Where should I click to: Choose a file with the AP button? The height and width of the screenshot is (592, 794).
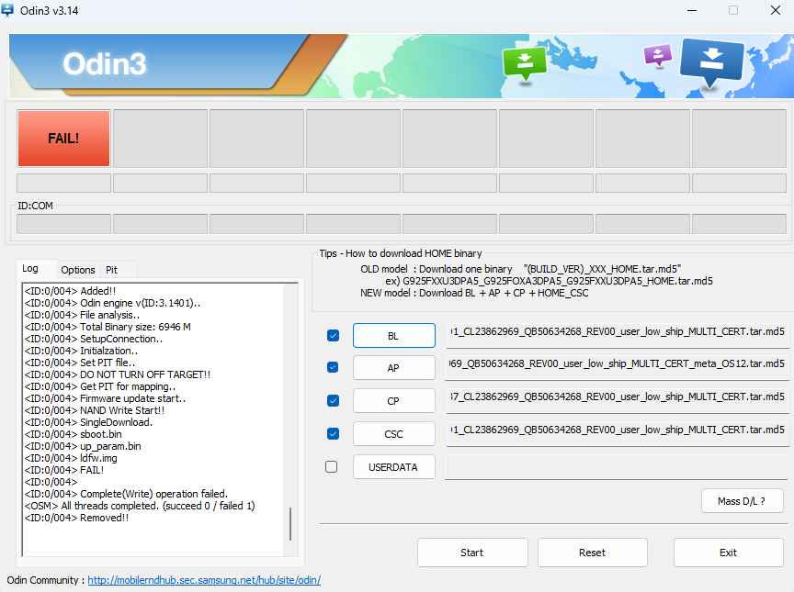click(393, 368)
